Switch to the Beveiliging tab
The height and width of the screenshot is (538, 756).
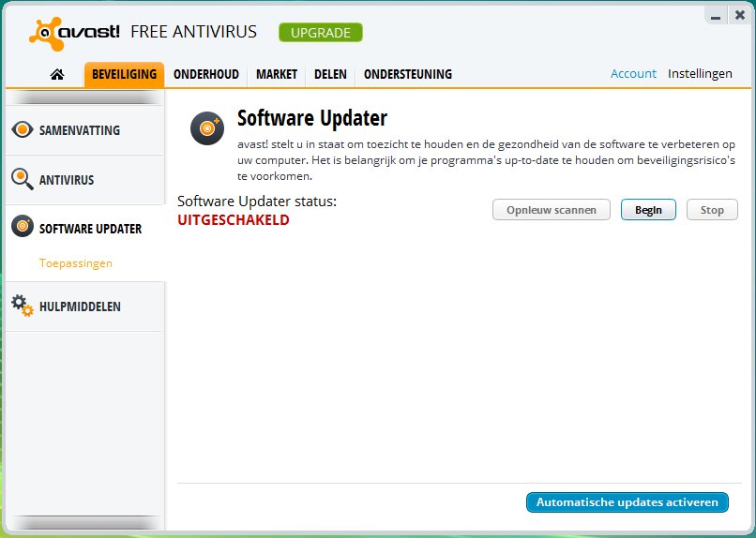[x=124, y=74]
